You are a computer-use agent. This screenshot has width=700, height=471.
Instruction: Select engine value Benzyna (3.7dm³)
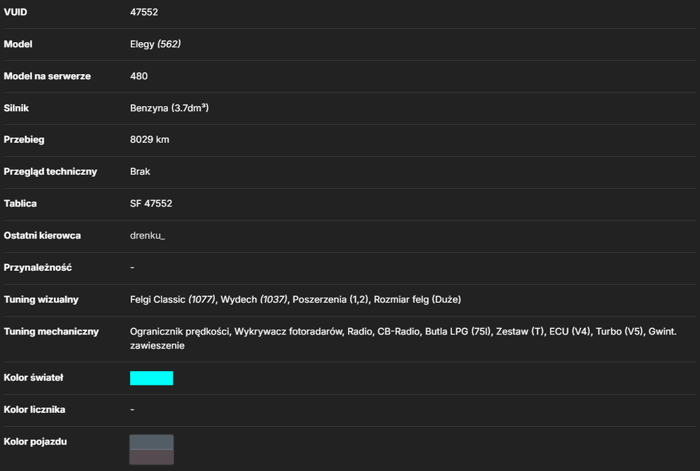pyautogui.click(x=169, y=108)
